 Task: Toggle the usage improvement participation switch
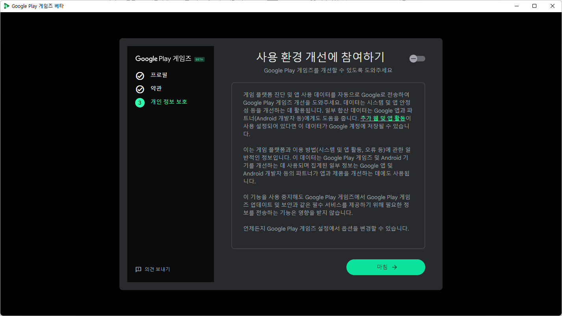pos(417,59)
